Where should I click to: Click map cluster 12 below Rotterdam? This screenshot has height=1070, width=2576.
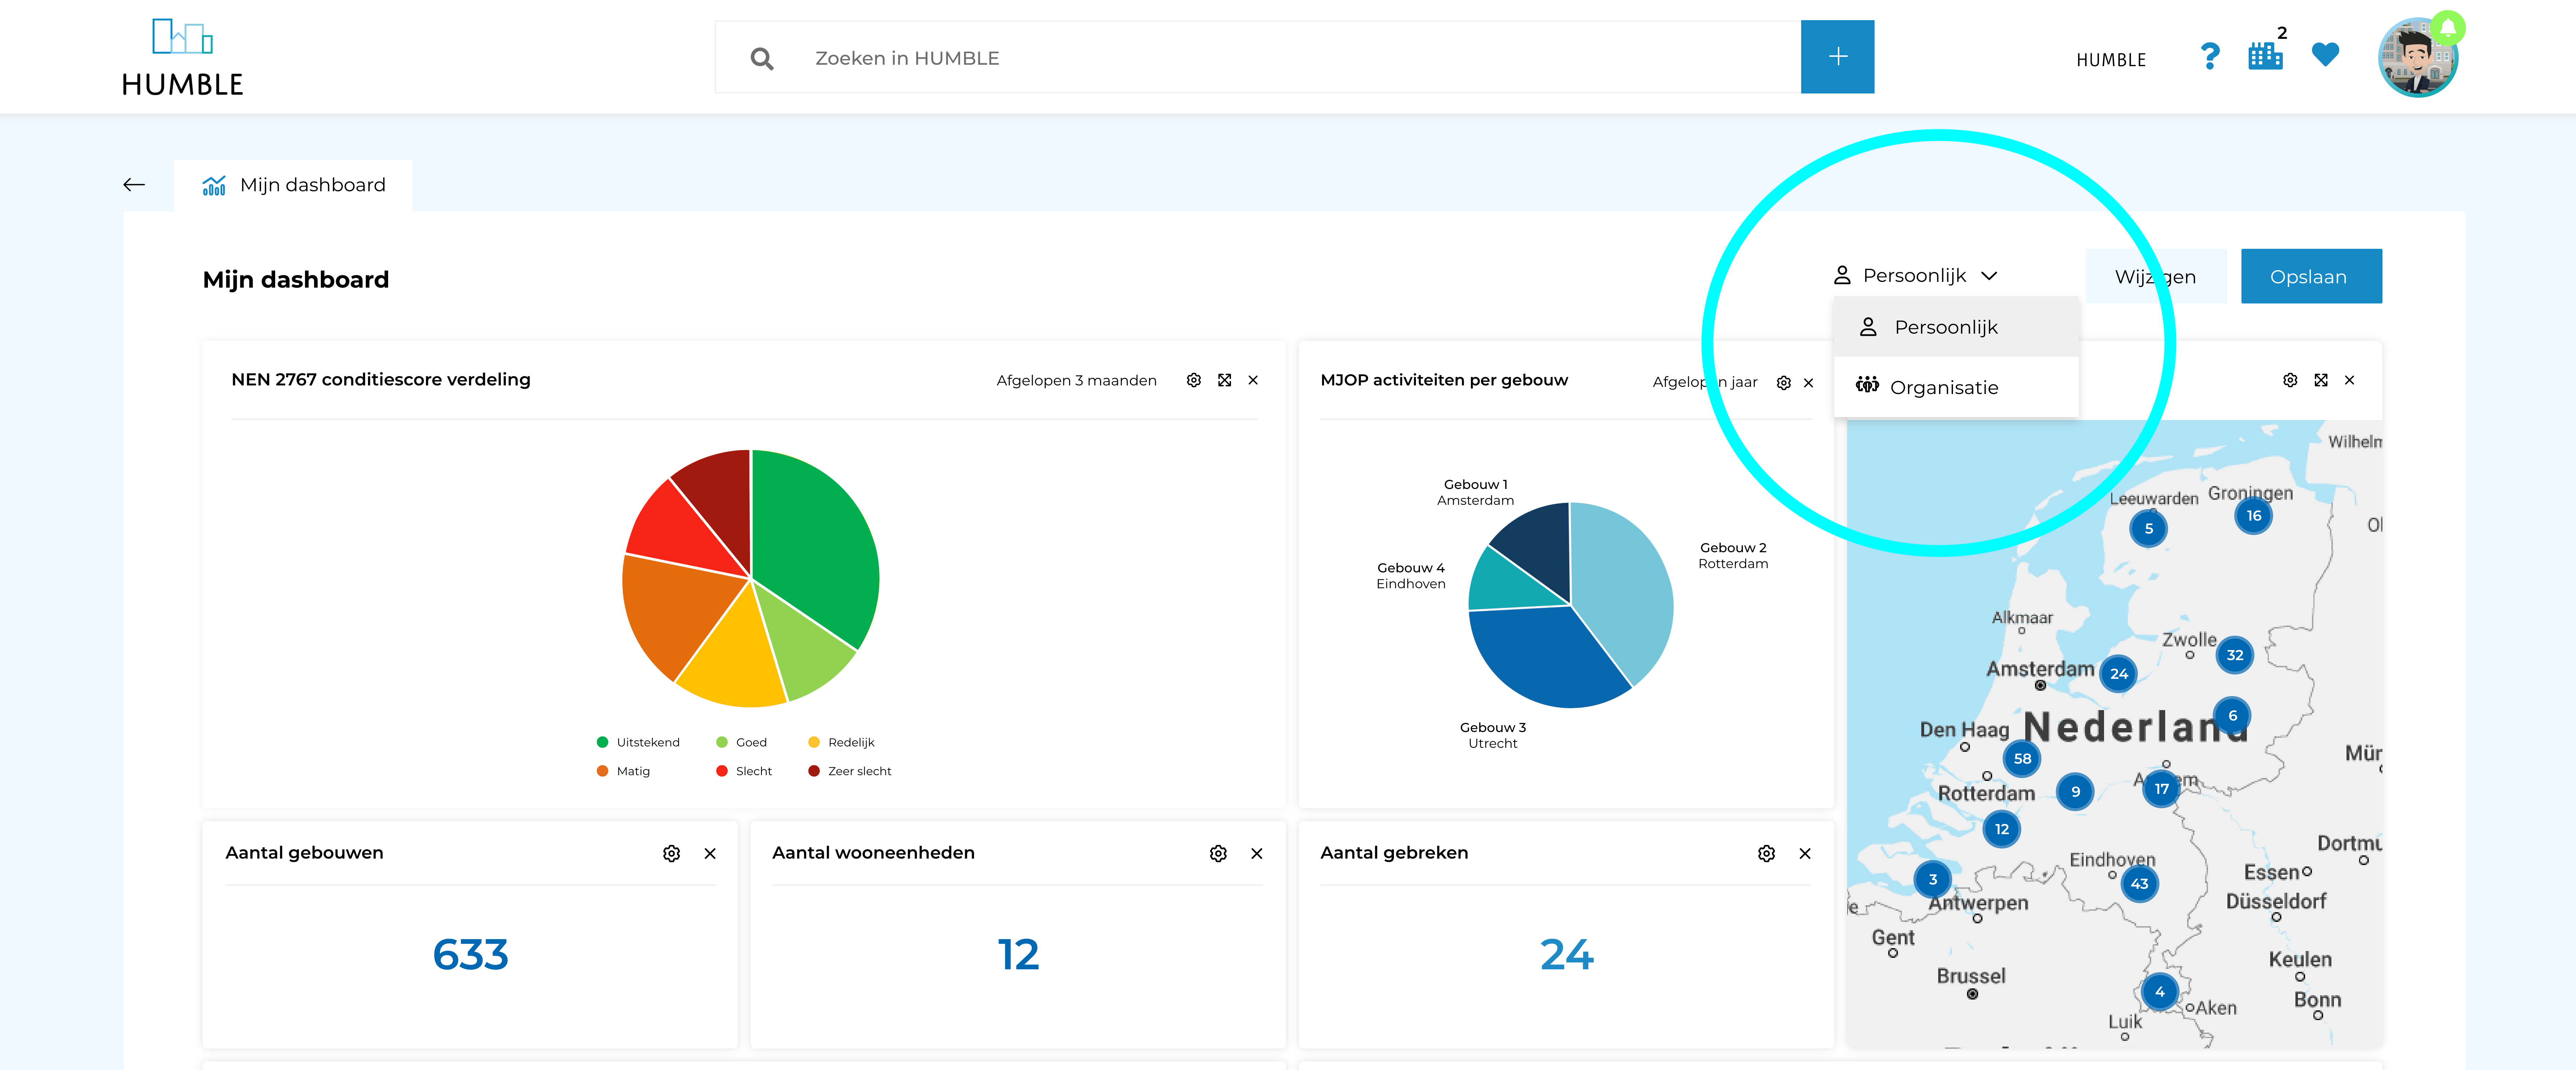(2001, 829)
